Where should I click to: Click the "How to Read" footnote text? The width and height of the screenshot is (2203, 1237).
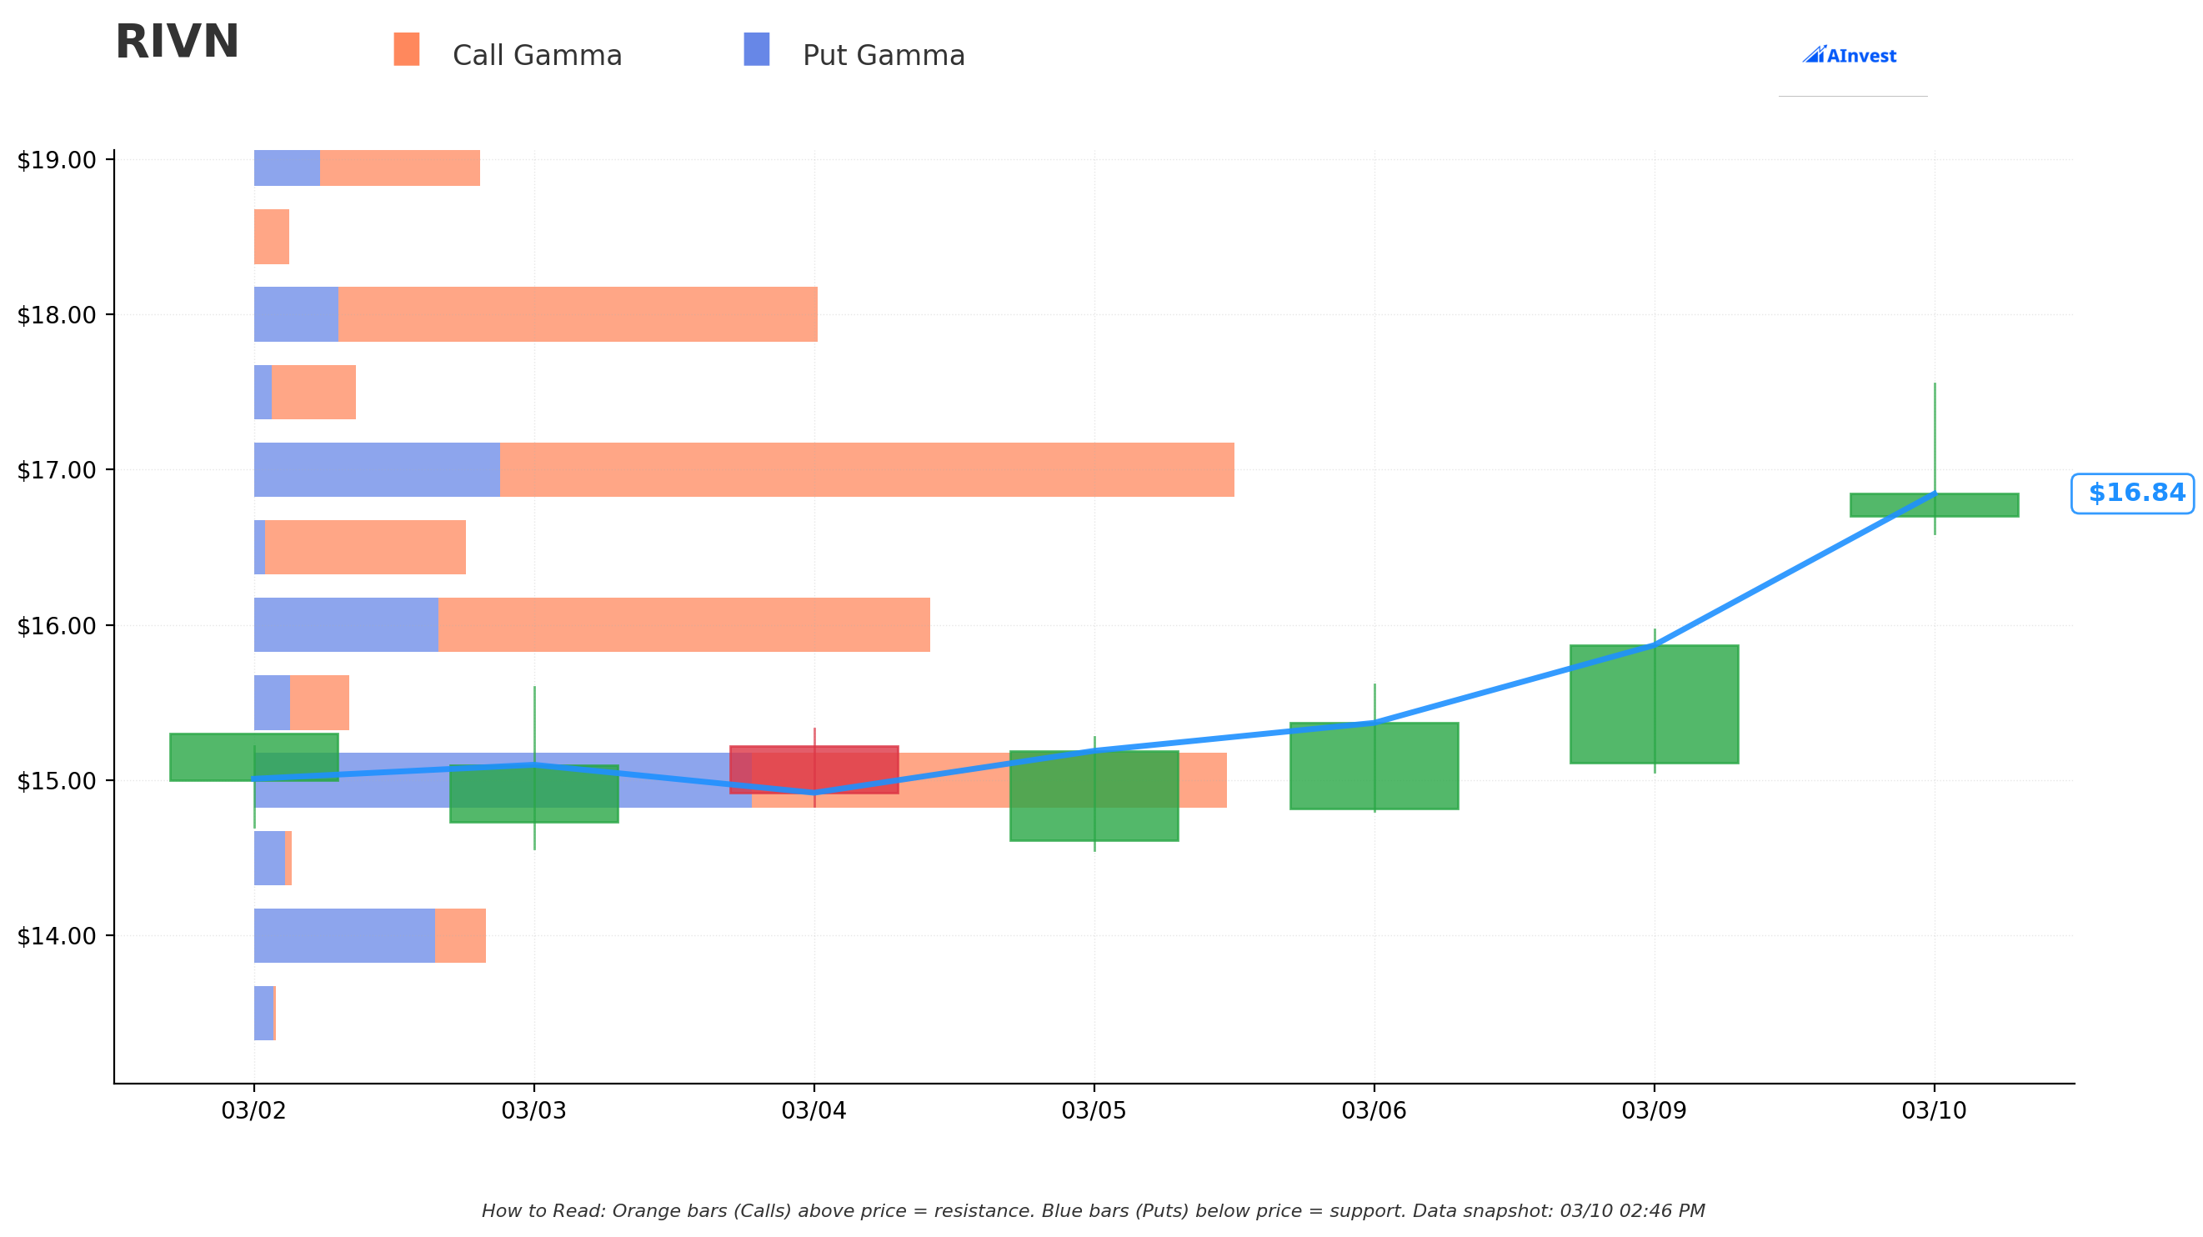coord(1093,1211)
